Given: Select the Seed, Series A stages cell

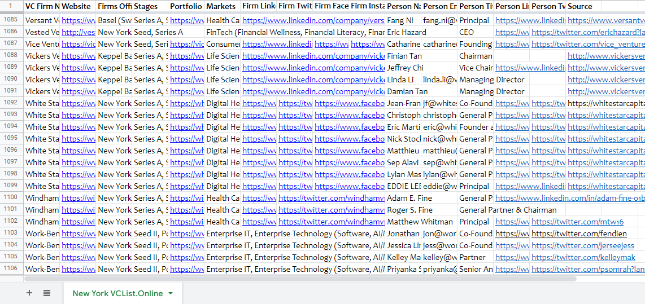Looking at the screenshot, I should point(151,32).
